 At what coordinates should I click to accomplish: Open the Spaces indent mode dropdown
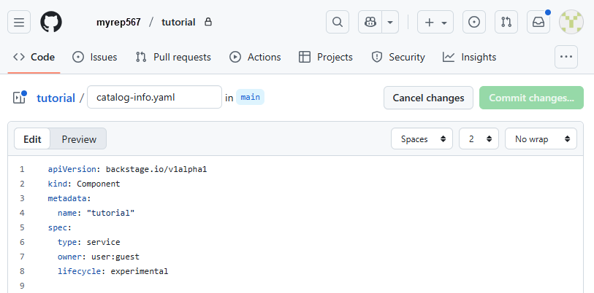coord(422,138)
